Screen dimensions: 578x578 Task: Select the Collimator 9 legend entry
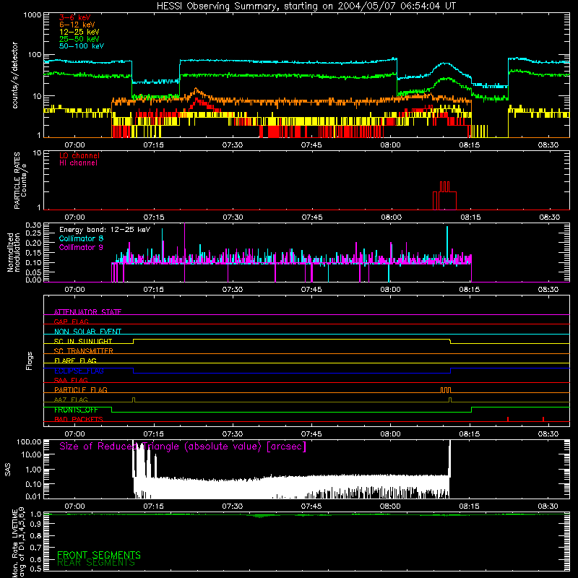[81, 247]
